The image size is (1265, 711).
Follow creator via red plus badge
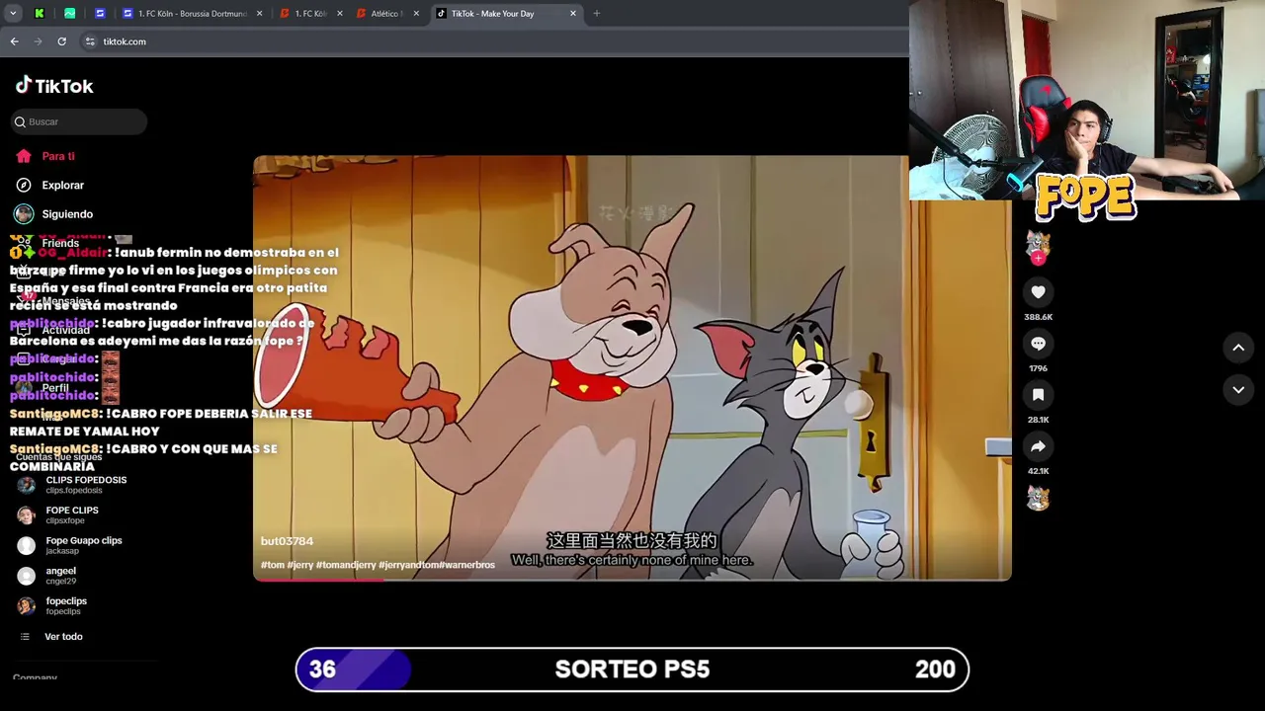click(x=1038, y=259)
